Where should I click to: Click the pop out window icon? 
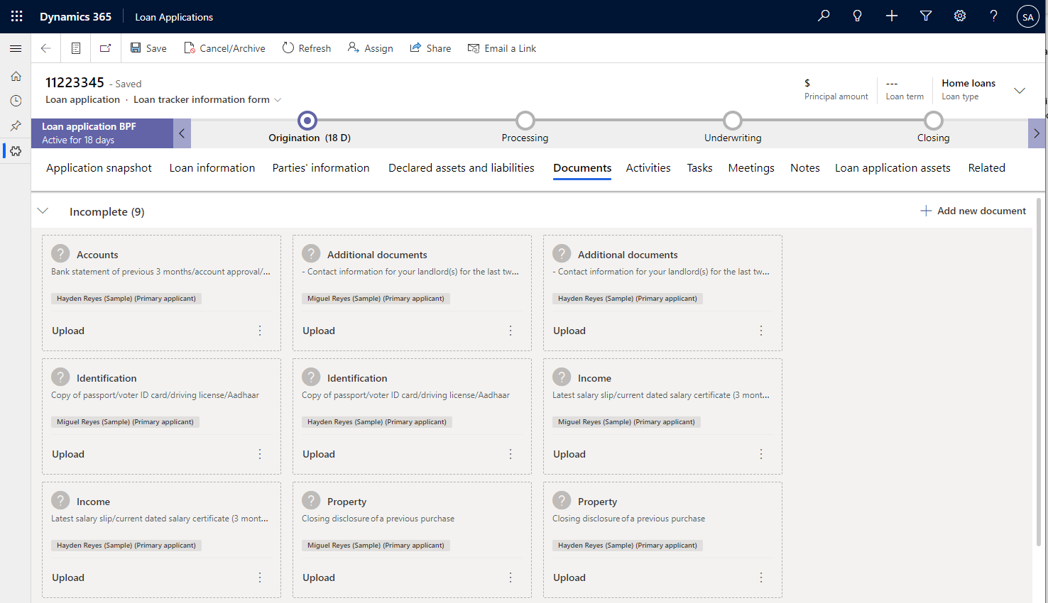(x=105, y=48)
